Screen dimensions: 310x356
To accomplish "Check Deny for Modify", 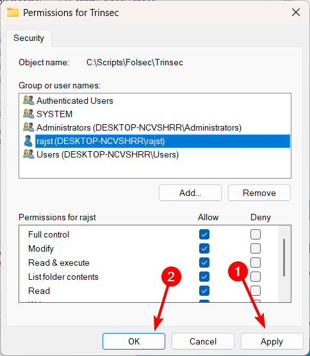I will (x=256, y=248).
